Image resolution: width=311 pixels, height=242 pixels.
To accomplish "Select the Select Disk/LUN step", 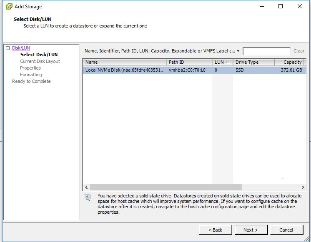I will tap(39, 55).
